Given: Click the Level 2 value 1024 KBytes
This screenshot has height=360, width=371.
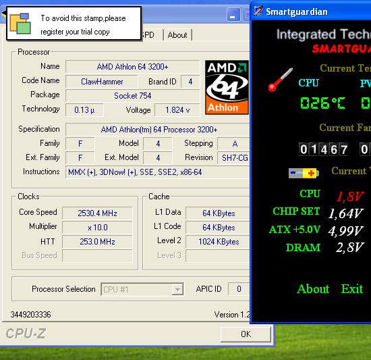Looking at the screenshot, I should click(x=218, y=242).
